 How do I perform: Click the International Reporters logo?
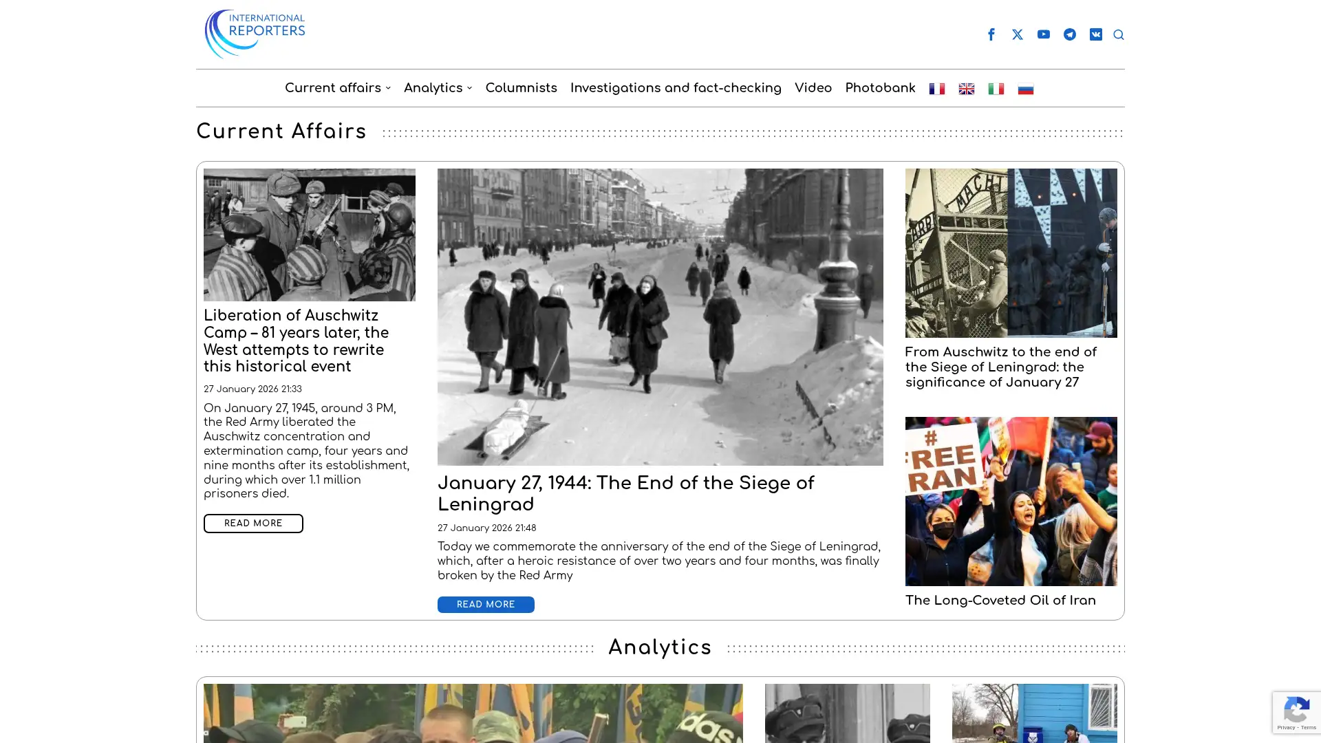[x=255, y=33]
